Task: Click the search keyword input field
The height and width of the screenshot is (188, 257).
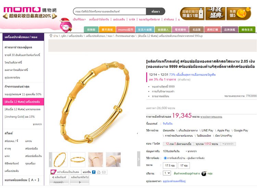Action: 110,11
